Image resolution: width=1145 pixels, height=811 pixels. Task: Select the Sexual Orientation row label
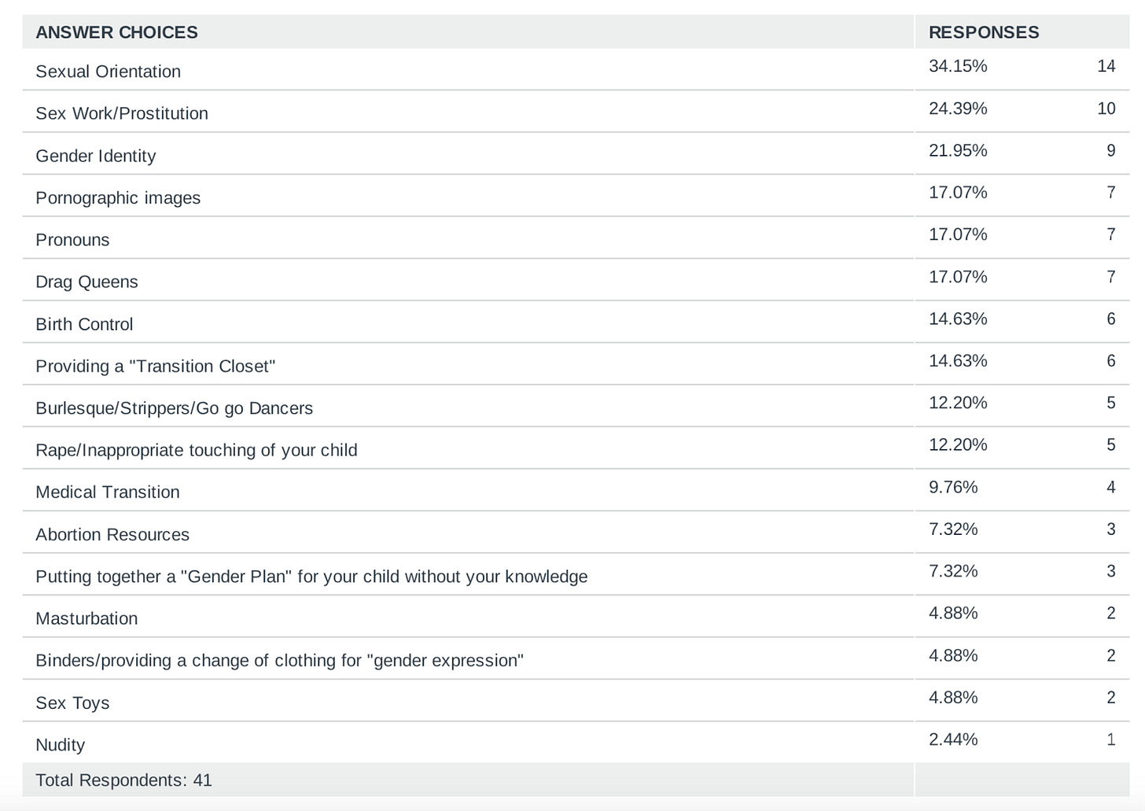pyautogui.click(x=108, y=72)
